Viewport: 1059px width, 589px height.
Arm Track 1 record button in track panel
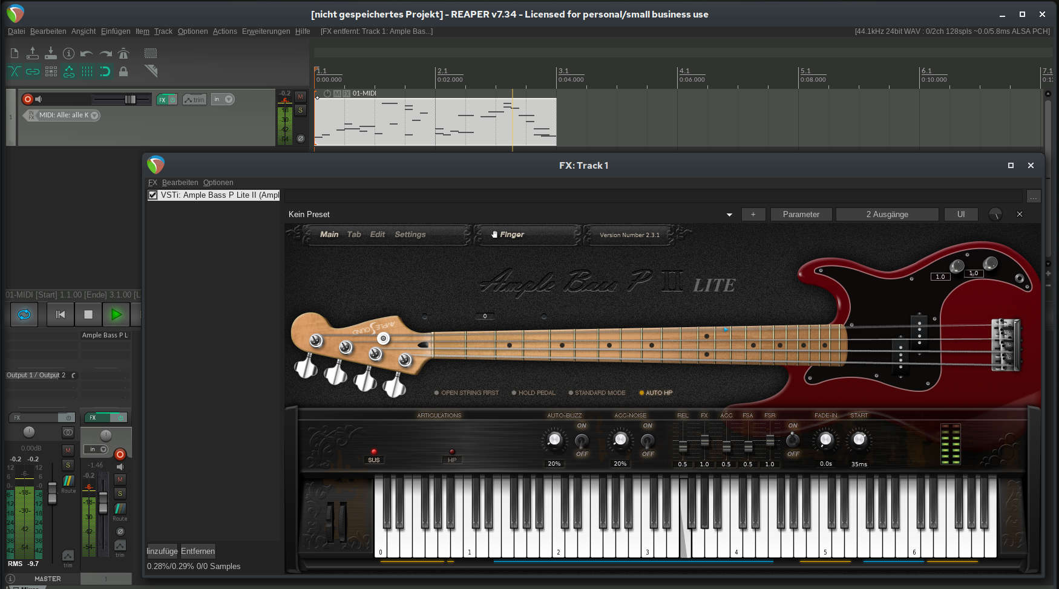click(27, 99)
